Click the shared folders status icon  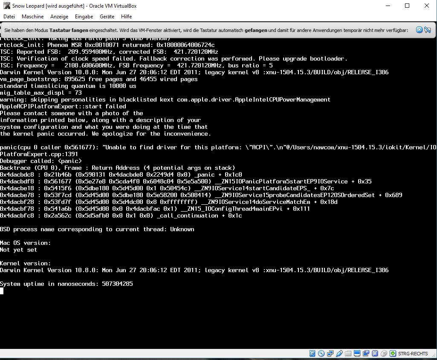348,354
